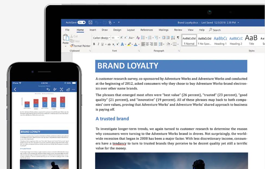Toggle Center alignment
265x169 pixels.
[147, 44]
